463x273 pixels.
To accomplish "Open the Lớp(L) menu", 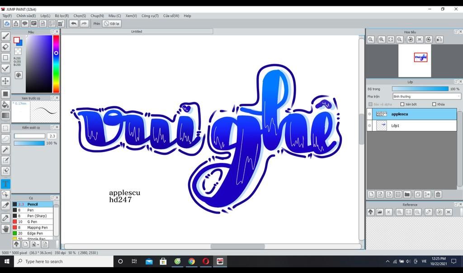I will [x=45, y=16].
